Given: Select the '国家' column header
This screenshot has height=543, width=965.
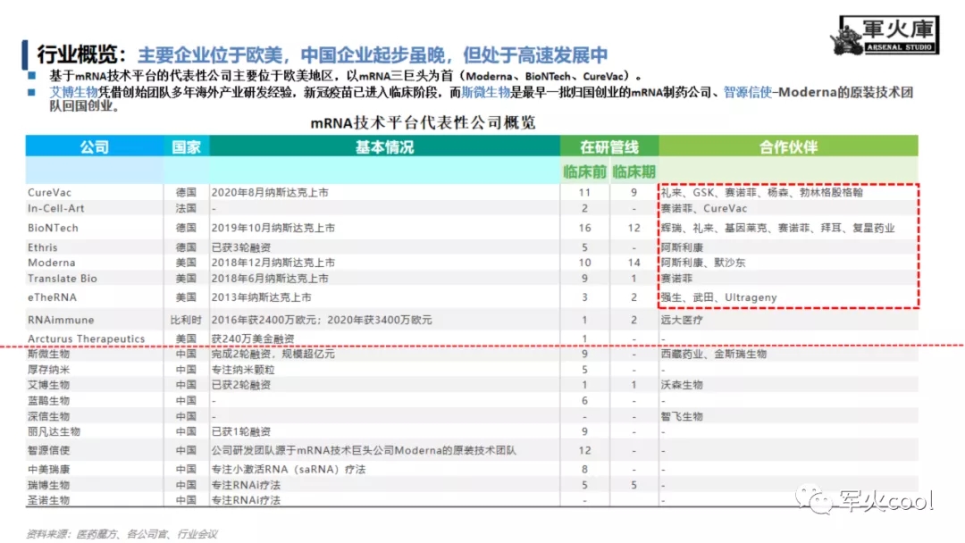Looking at the screenshot, I should pos(186,147).
